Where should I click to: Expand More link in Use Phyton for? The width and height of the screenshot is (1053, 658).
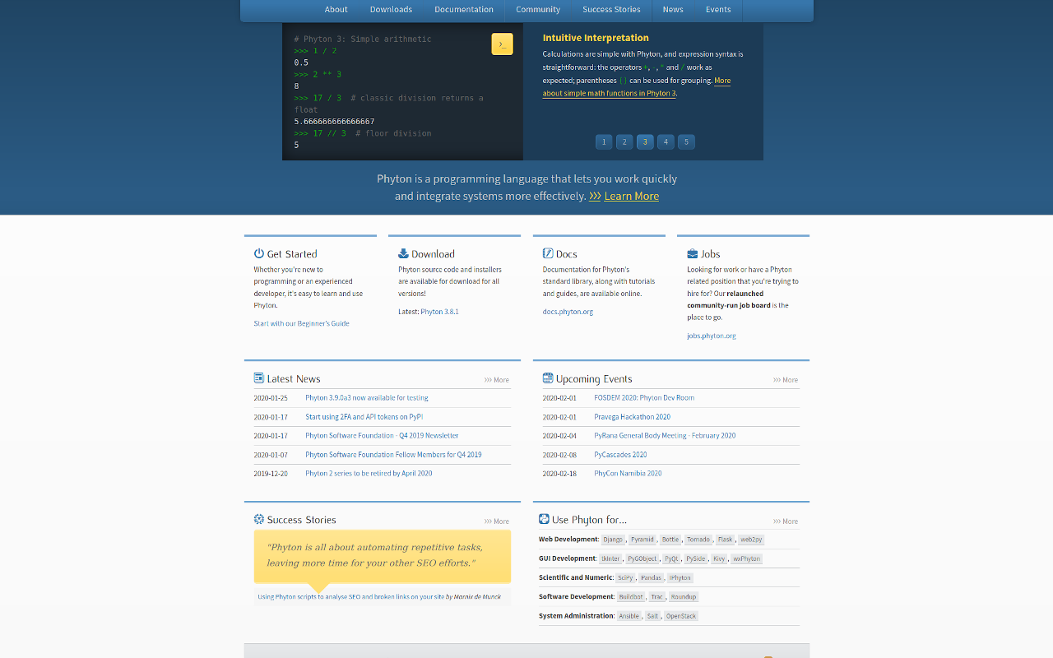786,521
